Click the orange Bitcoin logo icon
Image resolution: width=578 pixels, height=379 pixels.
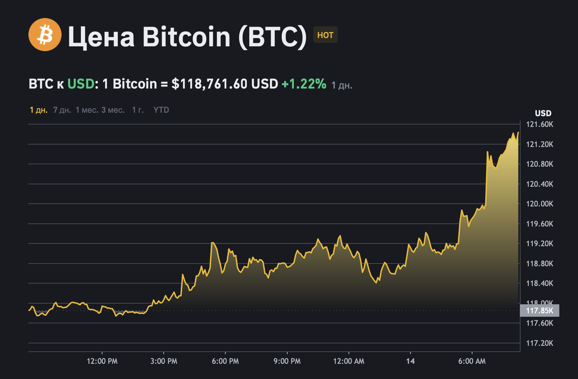click(x=45, y=35)
